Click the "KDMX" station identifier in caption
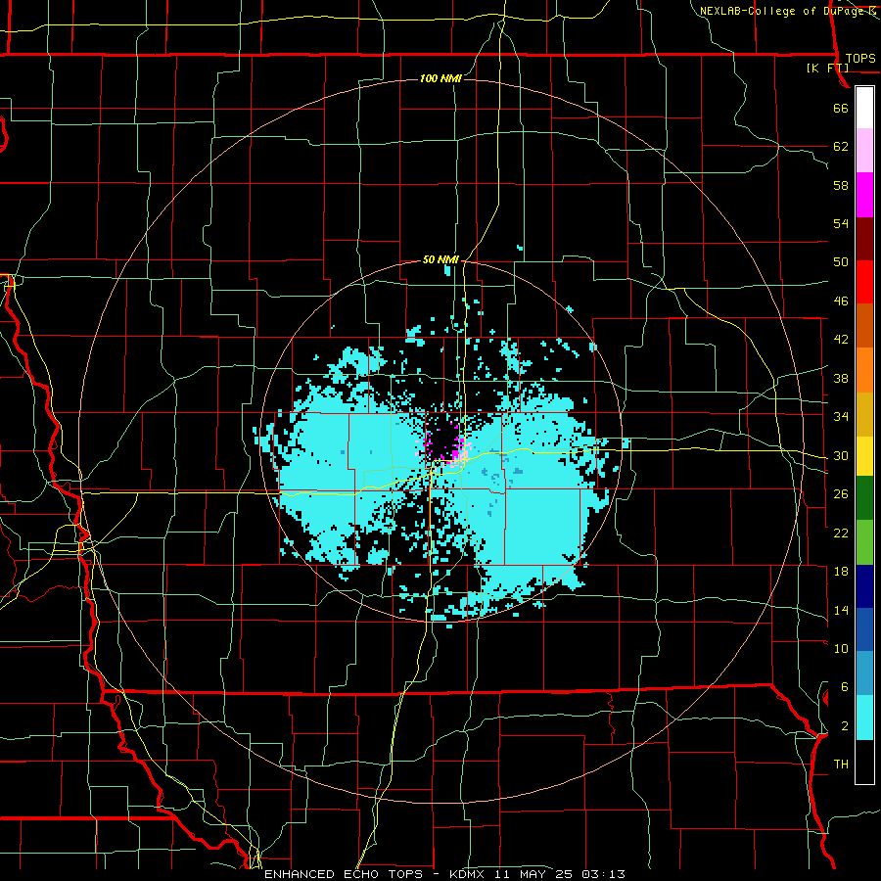 click(x=466, y=874)
